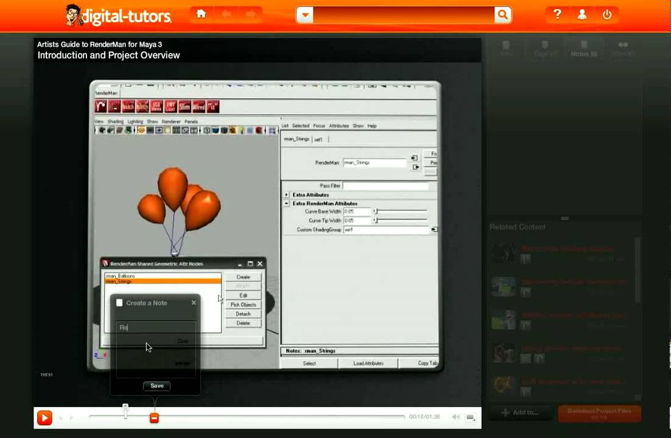Screen dimensions: 671x438
Task: Check the Create a Note checkbox
Action: click(x=119, y=303)
